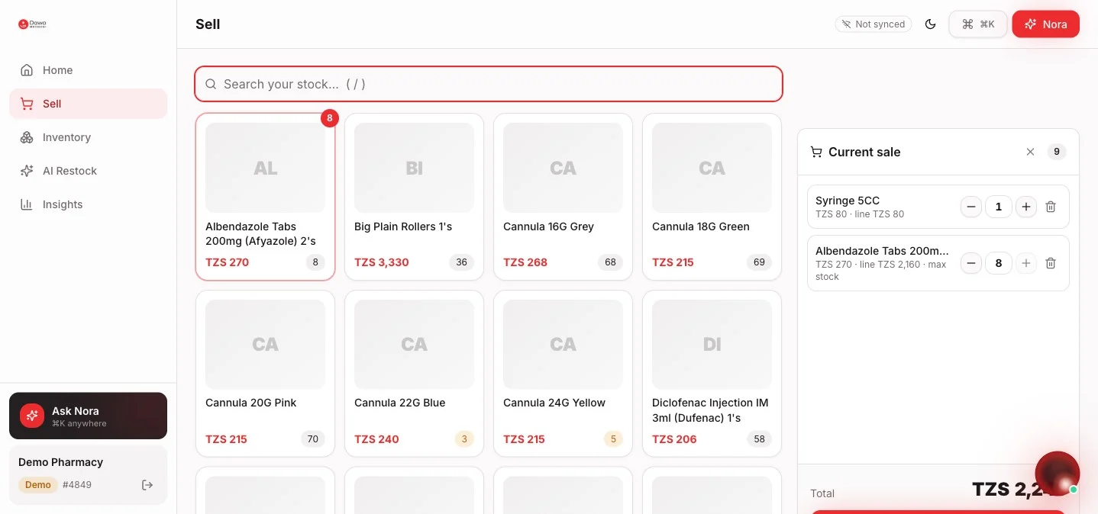Viewport: 1098px width, 514px height.
Task: Click low stock badge 5 on Cannula 24G Yellow
Action: click(613, 439)
